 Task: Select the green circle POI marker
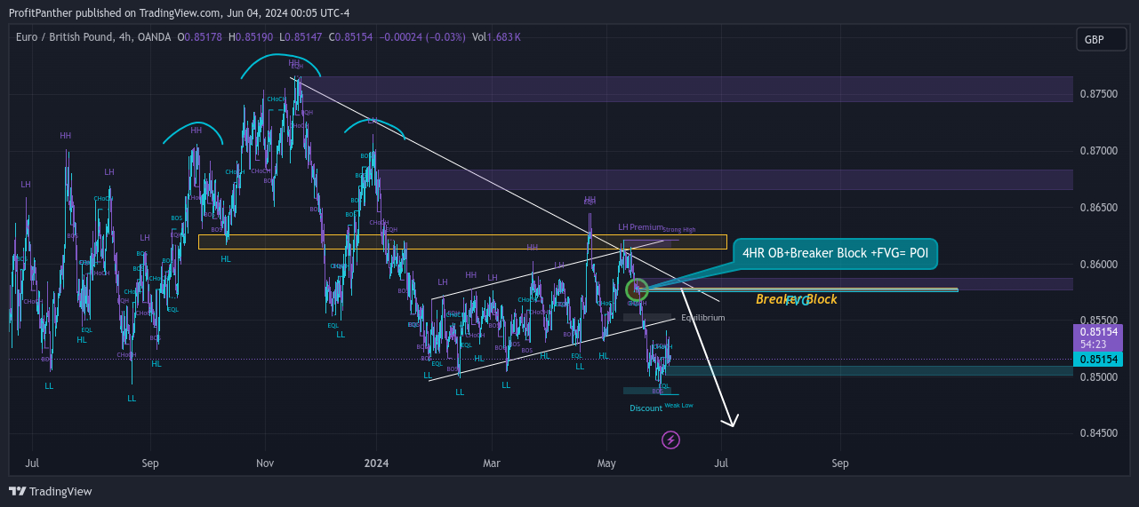(637, 289)
